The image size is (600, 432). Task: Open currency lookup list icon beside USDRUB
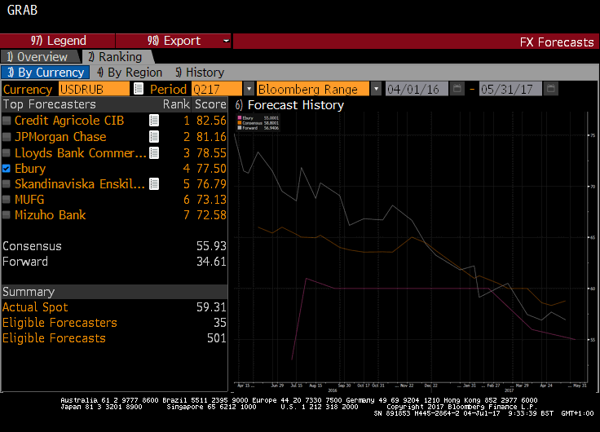(x=139, y=89)
